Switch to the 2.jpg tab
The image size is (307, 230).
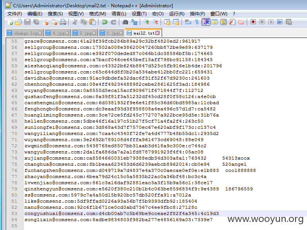tap(86, 33)
